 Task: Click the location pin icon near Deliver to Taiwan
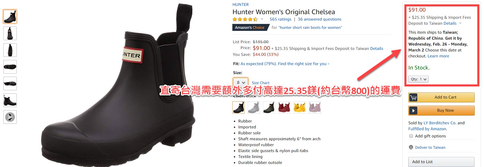pos(411,147)
